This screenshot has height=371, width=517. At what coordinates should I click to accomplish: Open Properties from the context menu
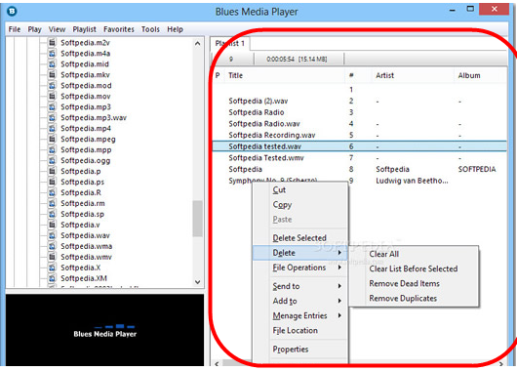(300, 350)
